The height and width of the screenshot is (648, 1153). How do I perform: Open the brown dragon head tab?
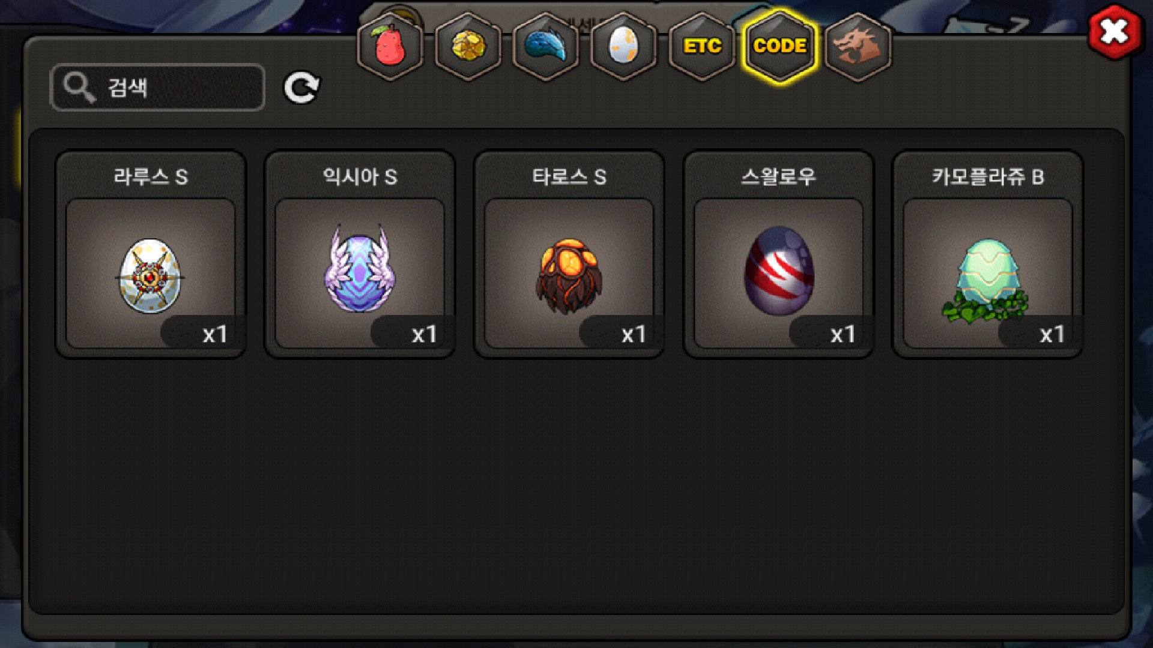point(858,46)
